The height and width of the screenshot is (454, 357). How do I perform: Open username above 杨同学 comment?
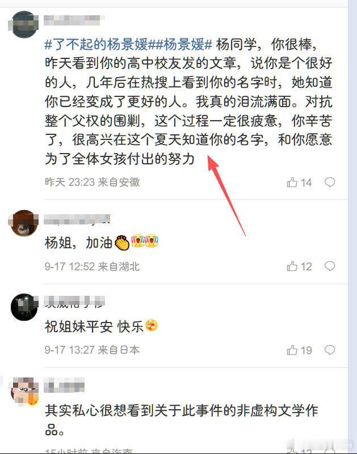(73, 20)
